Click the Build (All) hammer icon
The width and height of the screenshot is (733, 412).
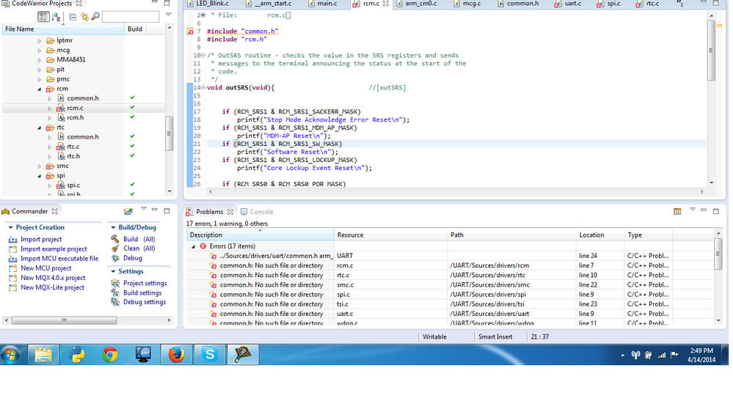pyautogui.click(x=115, y=239)
